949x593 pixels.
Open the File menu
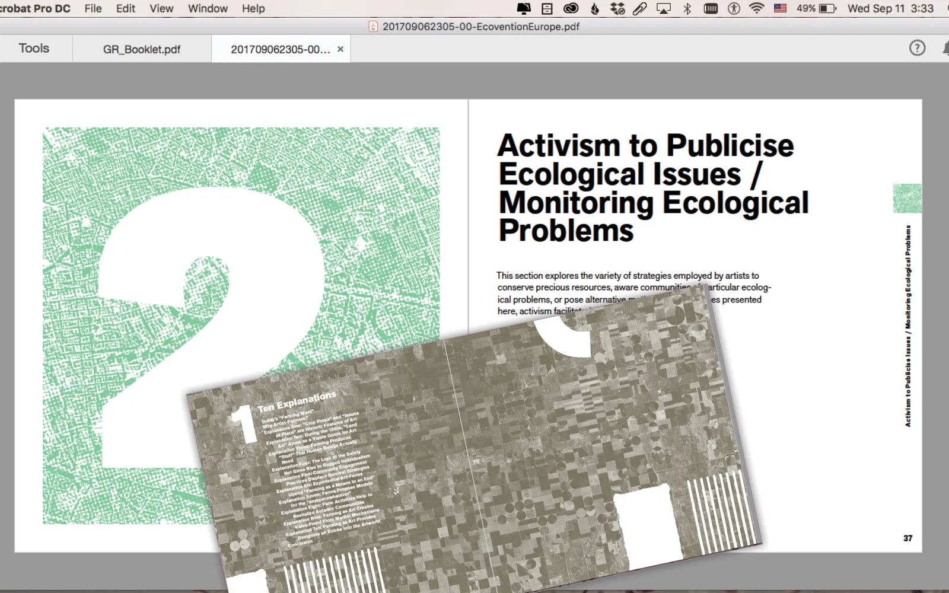pyautogui.click(x=93, y=8)
